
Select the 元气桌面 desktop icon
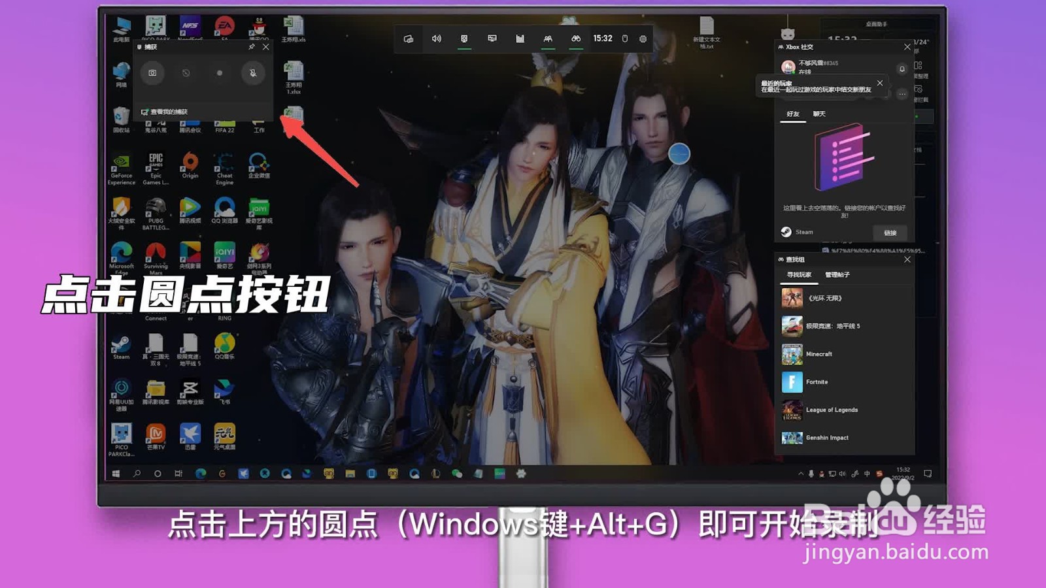[224, 436]
